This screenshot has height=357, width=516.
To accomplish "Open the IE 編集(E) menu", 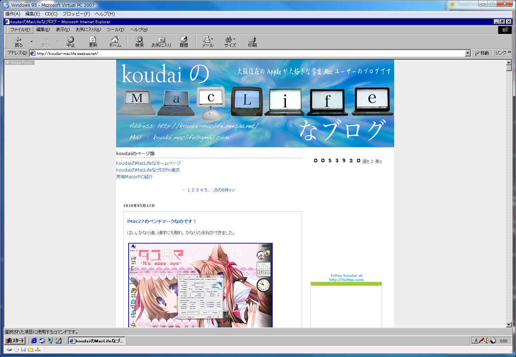I will [43, 30].
